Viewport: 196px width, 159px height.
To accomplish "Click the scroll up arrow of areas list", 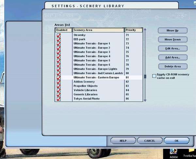I will pyautogui.click(x=145, y=29).
